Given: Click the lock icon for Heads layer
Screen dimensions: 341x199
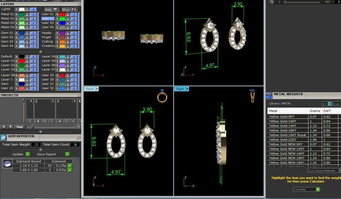Looking at the screenshot, I should coord(68,33).
